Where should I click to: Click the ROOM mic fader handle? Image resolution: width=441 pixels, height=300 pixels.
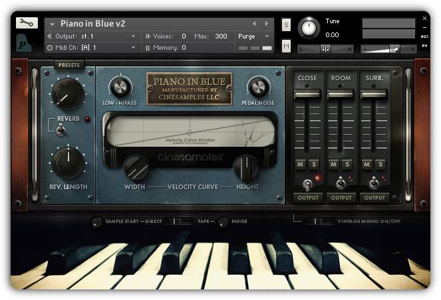tap(341, 94)
